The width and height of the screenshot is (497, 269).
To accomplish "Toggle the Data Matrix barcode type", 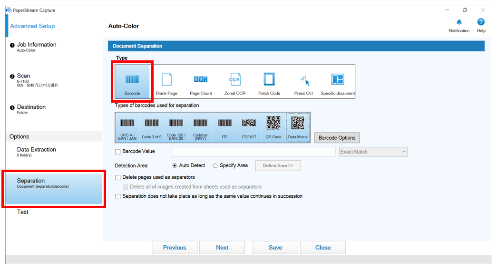I will click(x=298, y=127).
